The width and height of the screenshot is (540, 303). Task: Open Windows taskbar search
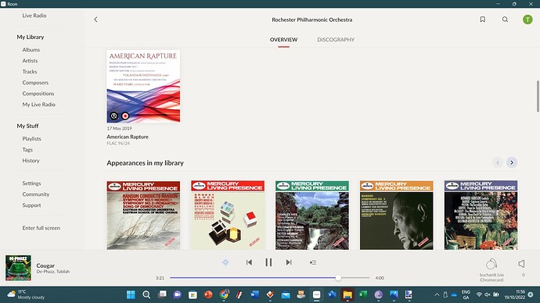point(146,294)
